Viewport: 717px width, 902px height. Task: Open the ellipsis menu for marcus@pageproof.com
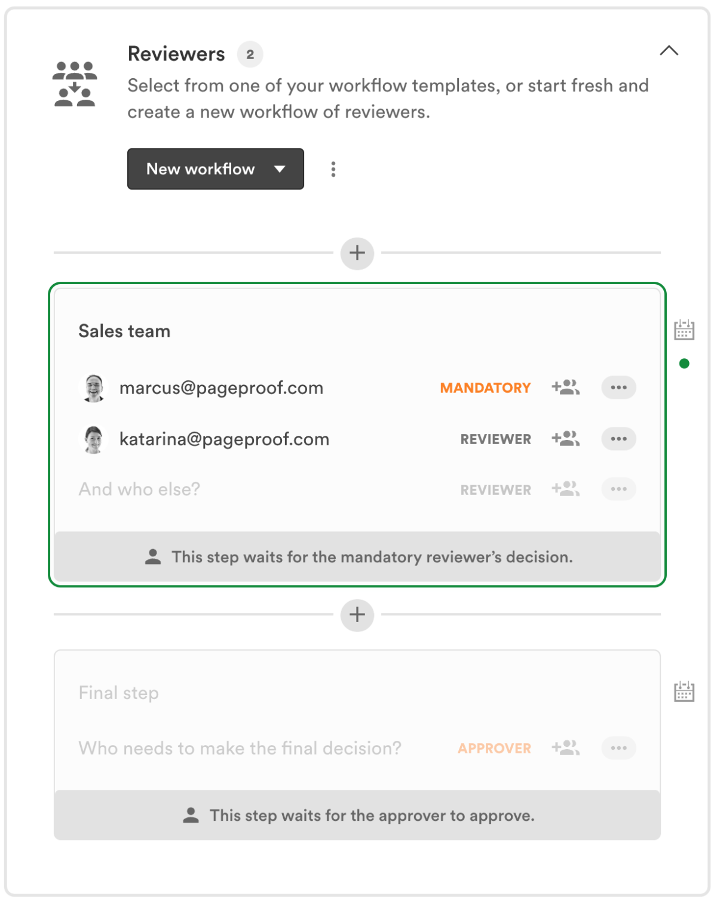[618, 387]
